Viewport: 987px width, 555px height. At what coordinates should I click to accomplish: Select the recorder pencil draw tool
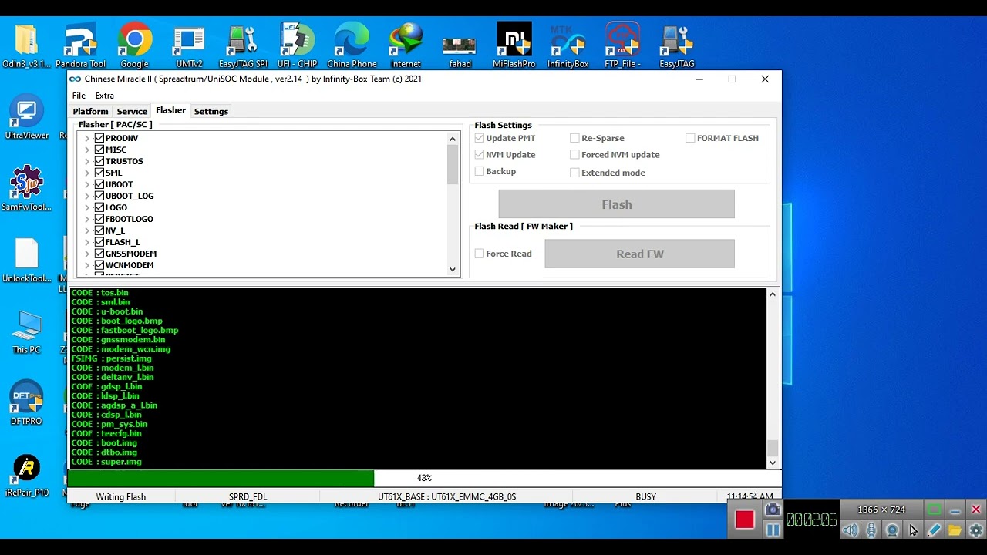(934, 530)
